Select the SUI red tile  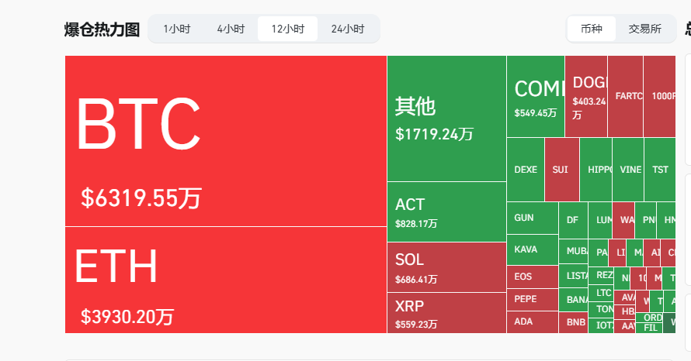click(x=561, y=170)
